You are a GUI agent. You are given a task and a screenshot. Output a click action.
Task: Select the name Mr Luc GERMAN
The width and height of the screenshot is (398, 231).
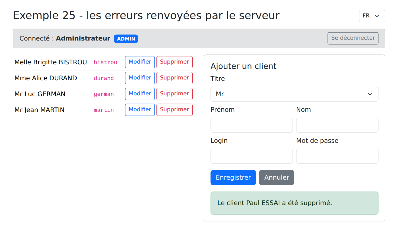click(40, 94)
